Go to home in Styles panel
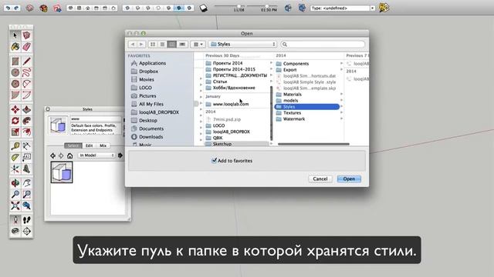 click(69, 155)
